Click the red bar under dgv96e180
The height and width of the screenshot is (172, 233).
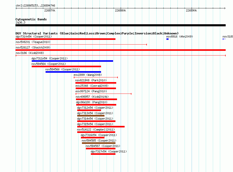pos(96,105)
